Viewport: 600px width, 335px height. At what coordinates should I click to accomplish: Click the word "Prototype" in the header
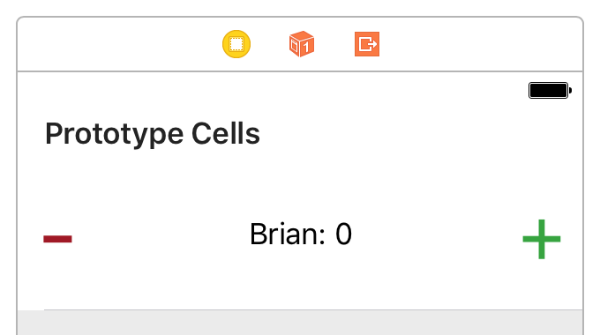click(x=114, y=135)
